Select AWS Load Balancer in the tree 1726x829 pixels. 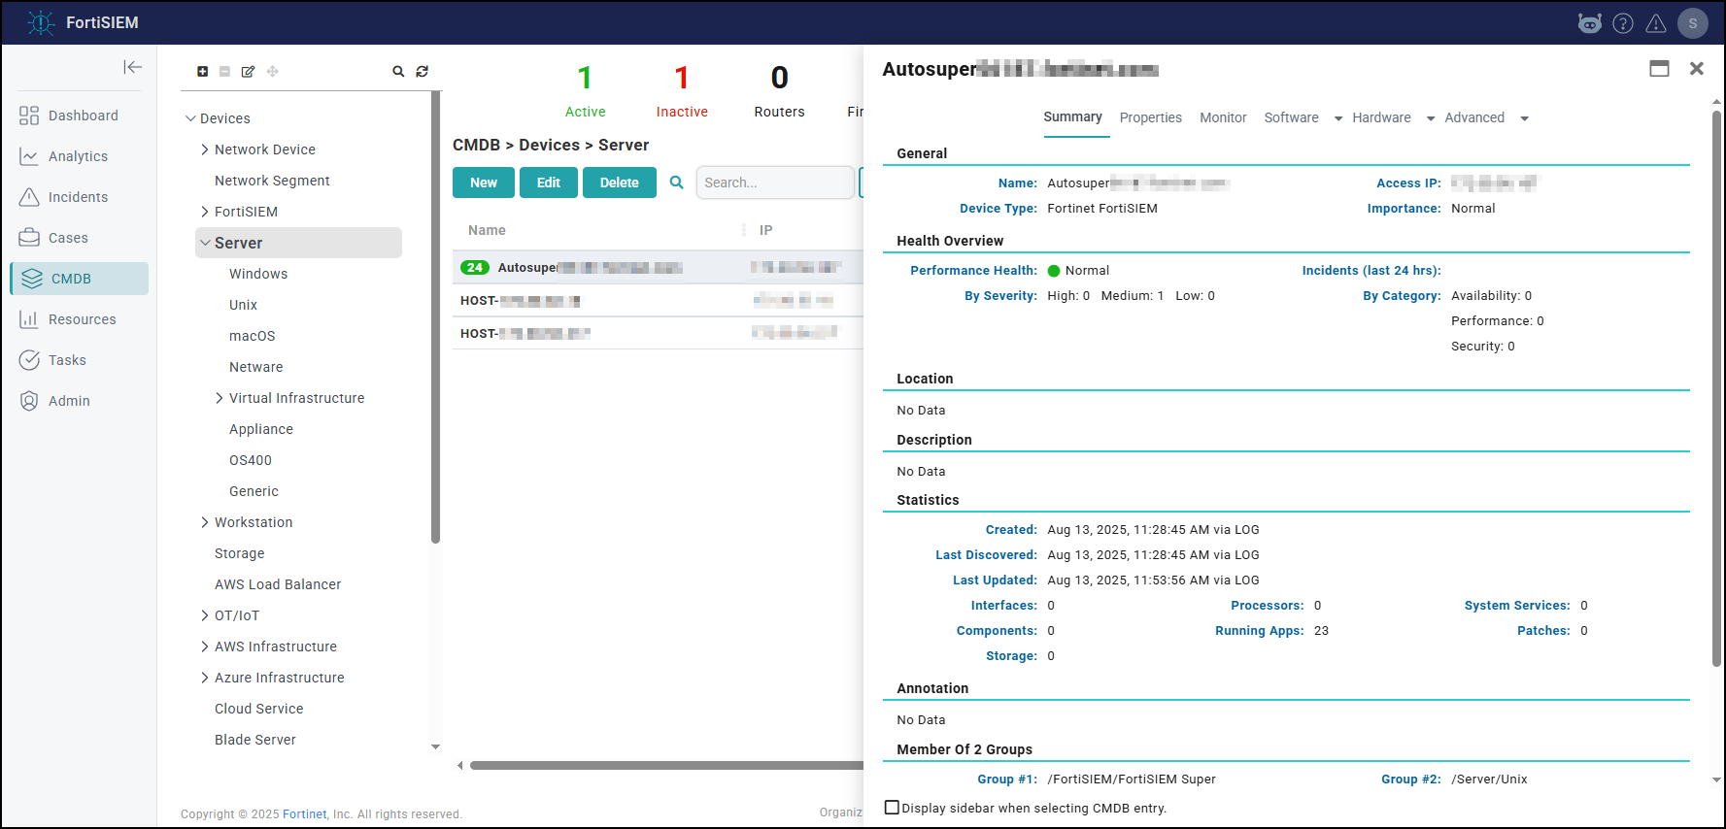point(278,584)
